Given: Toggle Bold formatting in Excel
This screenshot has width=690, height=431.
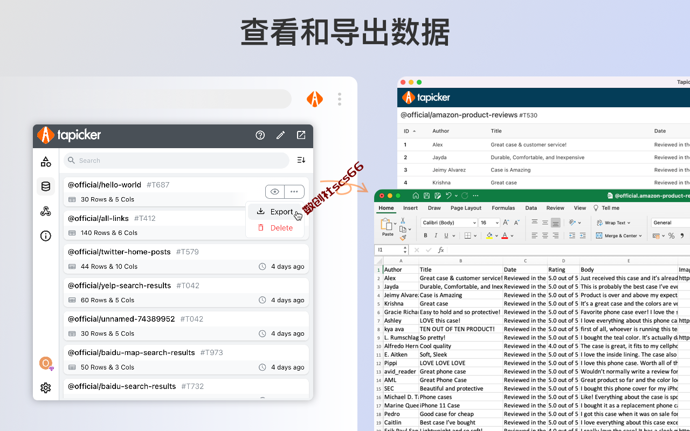Looking at the screenshot, I should pos(425,235).
